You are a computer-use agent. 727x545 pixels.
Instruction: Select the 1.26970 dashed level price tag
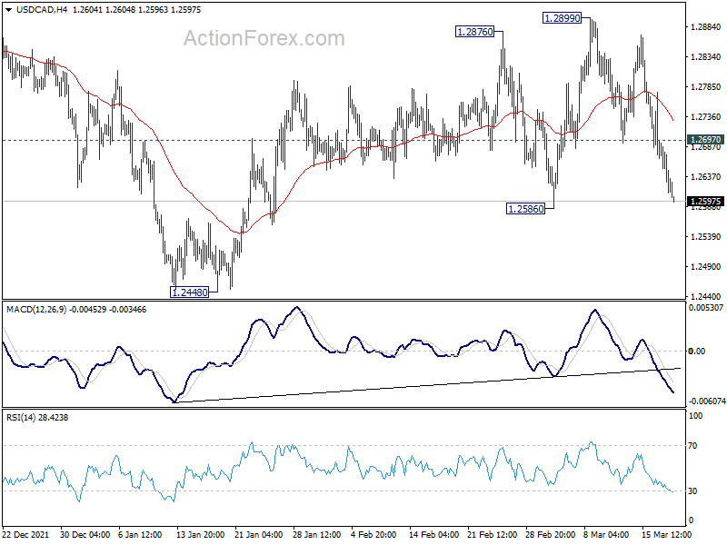click(x=705, y=140)
